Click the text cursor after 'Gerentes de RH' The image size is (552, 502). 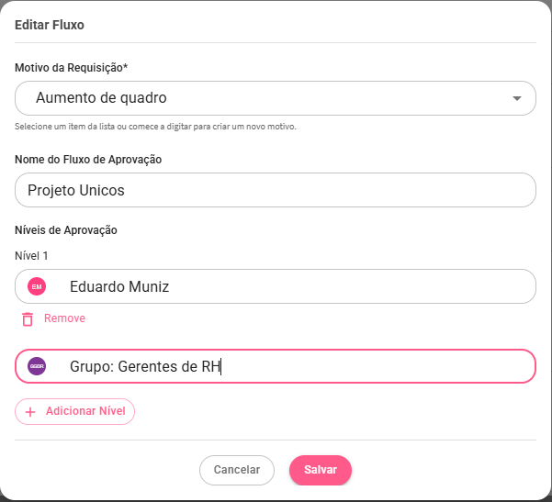pyautogui.click(x=222, y=366)
